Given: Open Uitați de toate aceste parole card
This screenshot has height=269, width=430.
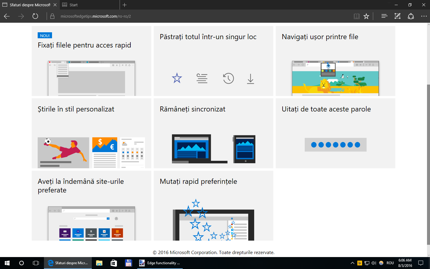Looking at the screenshot, I should coord(336,133).
